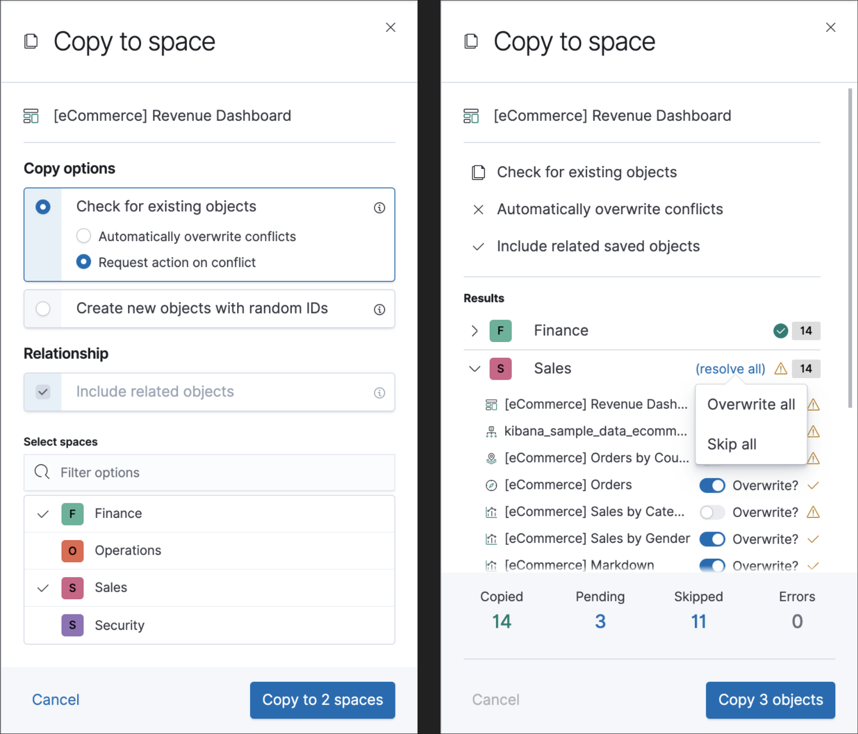
Task: Click the green success check badge on Finance results
Action: coord(780,330)
